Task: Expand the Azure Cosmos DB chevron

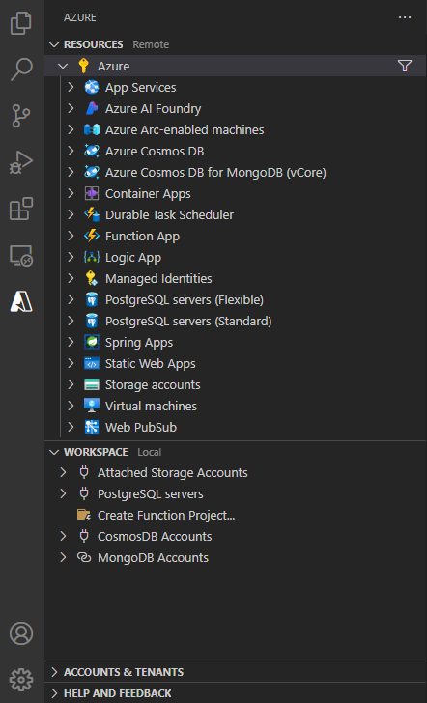Action: 71,151
